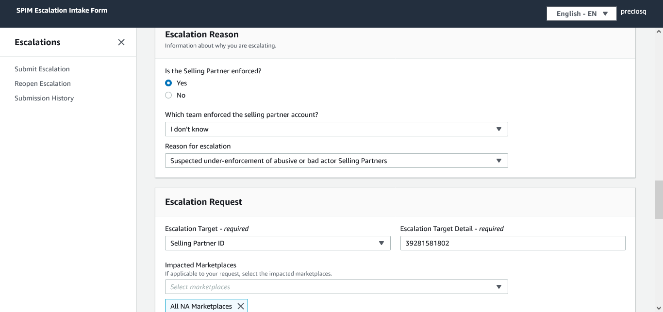Click the preciosq username
Image resolution: width=663 pixels, height=312 pixels.
pyautogui.click(x=633, y=12)
